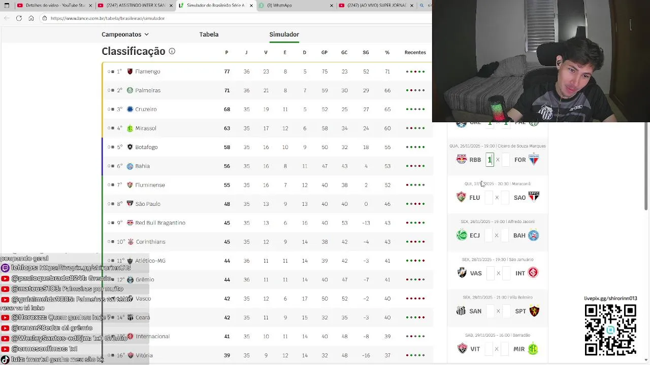Screen dimensions: 650x365
Task: Click the Flamengo team name
Action: tap(148, 71)
